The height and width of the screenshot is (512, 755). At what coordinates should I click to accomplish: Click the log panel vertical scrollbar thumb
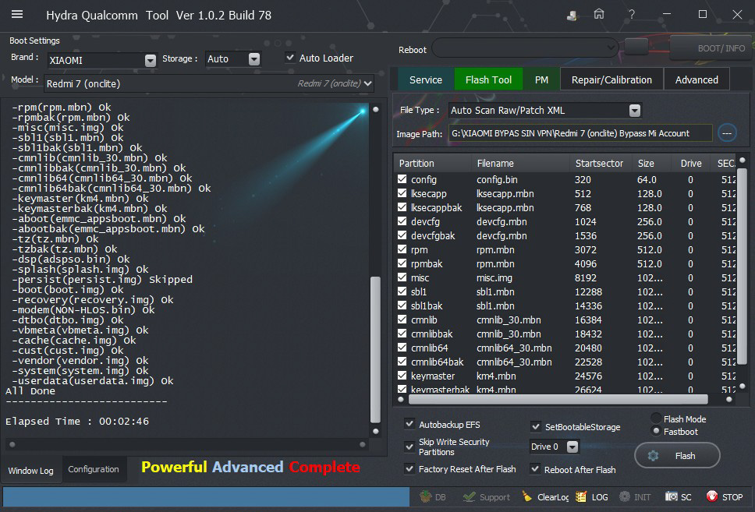tap(375, 349)
